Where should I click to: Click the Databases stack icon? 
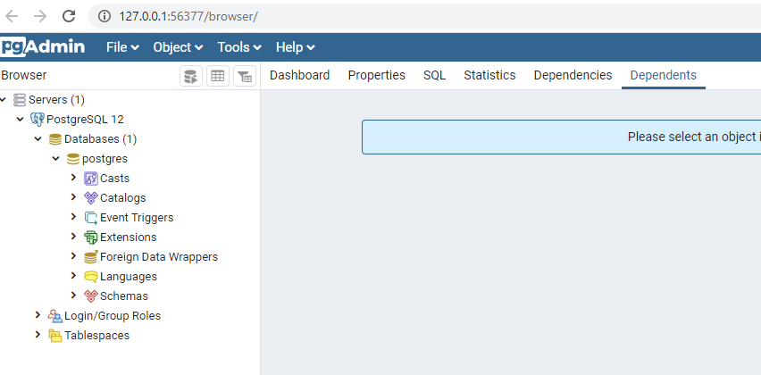click(x=55, y=139)
